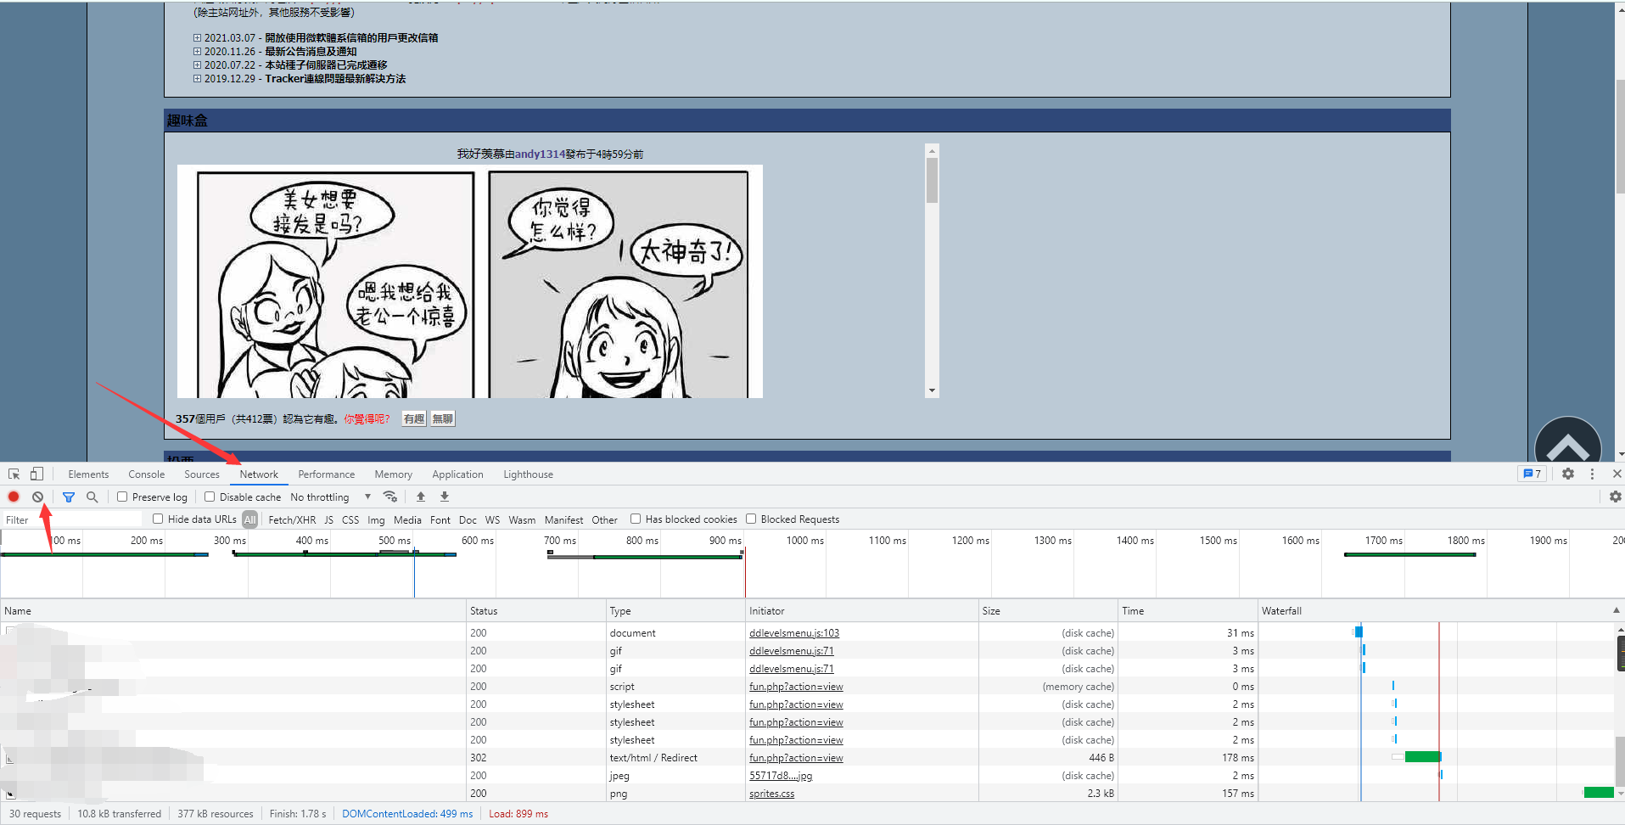The width and height of the screenshot is (1625, 825).
Task: Open Network settings gear on toolbar row
Action: 1615,497
